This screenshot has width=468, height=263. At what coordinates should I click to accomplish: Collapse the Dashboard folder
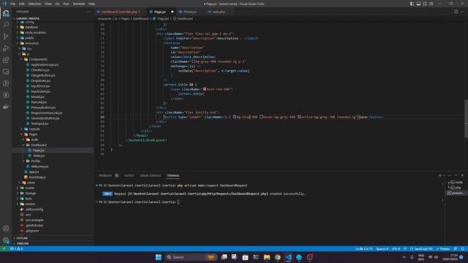coord(39,145)
